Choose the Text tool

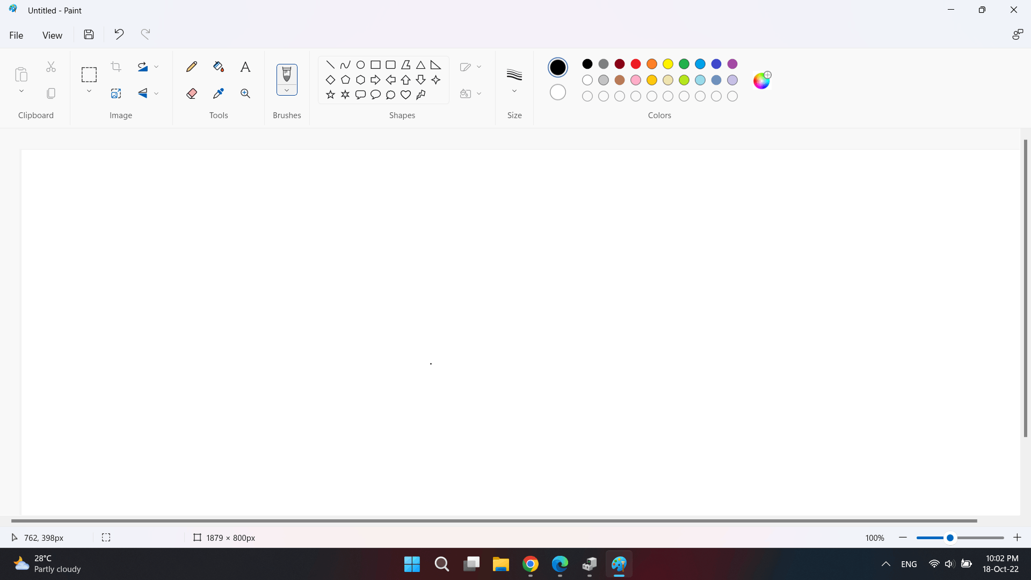pyautogui.click(x=245, y=67)
